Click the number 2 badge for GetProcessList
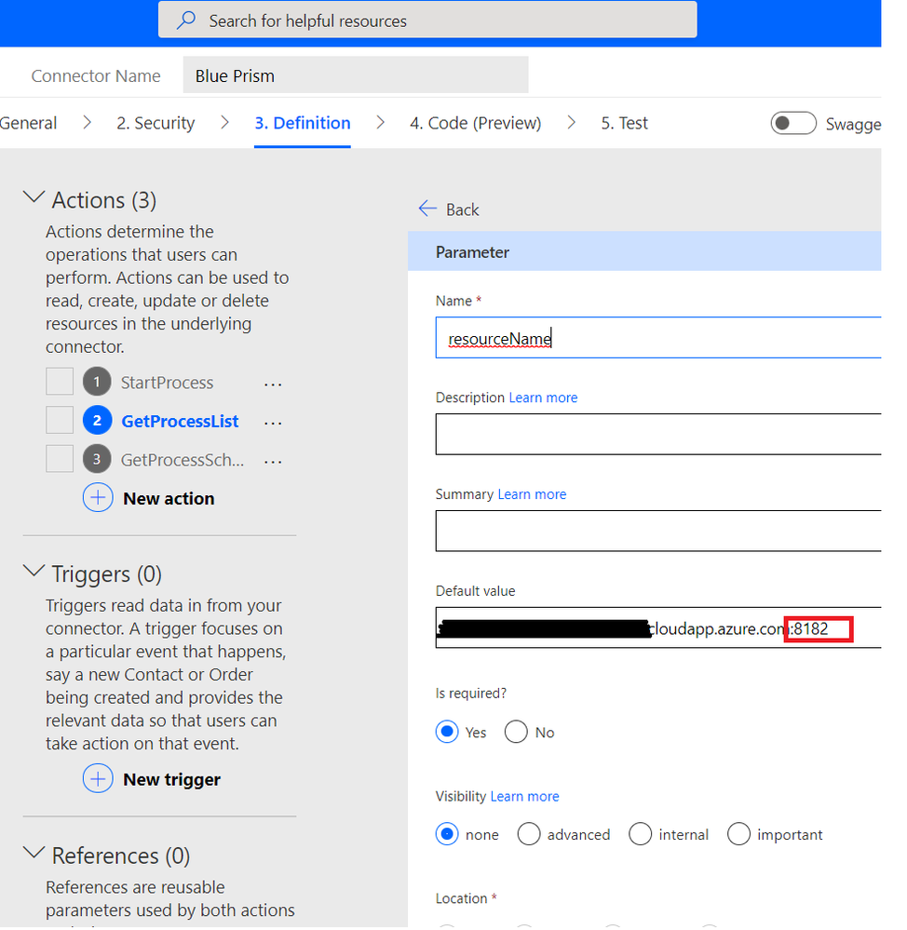The height and width of the screenshot is (930, 907). coord(97,420)
